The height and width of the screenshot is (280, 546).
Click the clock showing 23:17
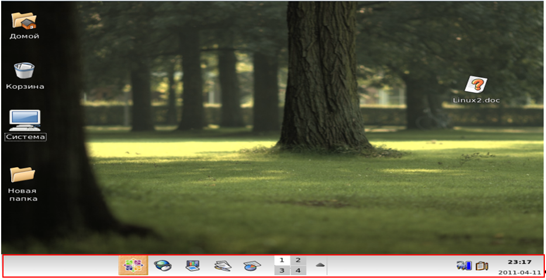[x=520, y=262]
